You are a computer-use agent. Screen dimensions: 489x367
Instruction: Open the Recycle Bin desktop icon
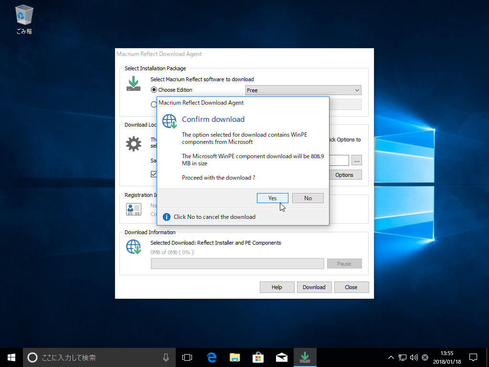pos(24,20)
